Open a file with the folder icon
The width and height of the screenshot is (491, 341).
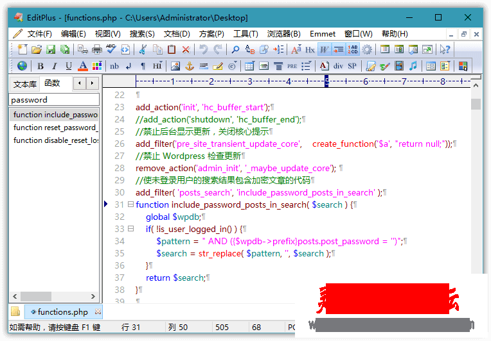[37, 49]
